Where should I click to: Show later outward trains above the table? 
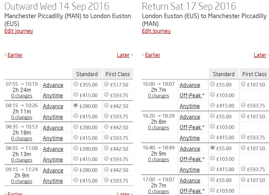point(123,55)
